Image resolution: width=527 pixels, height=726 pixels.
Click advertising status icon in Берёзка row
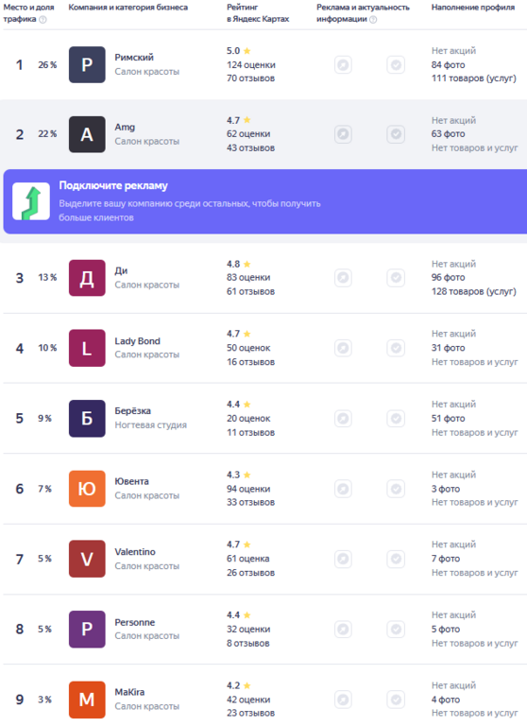343,419
